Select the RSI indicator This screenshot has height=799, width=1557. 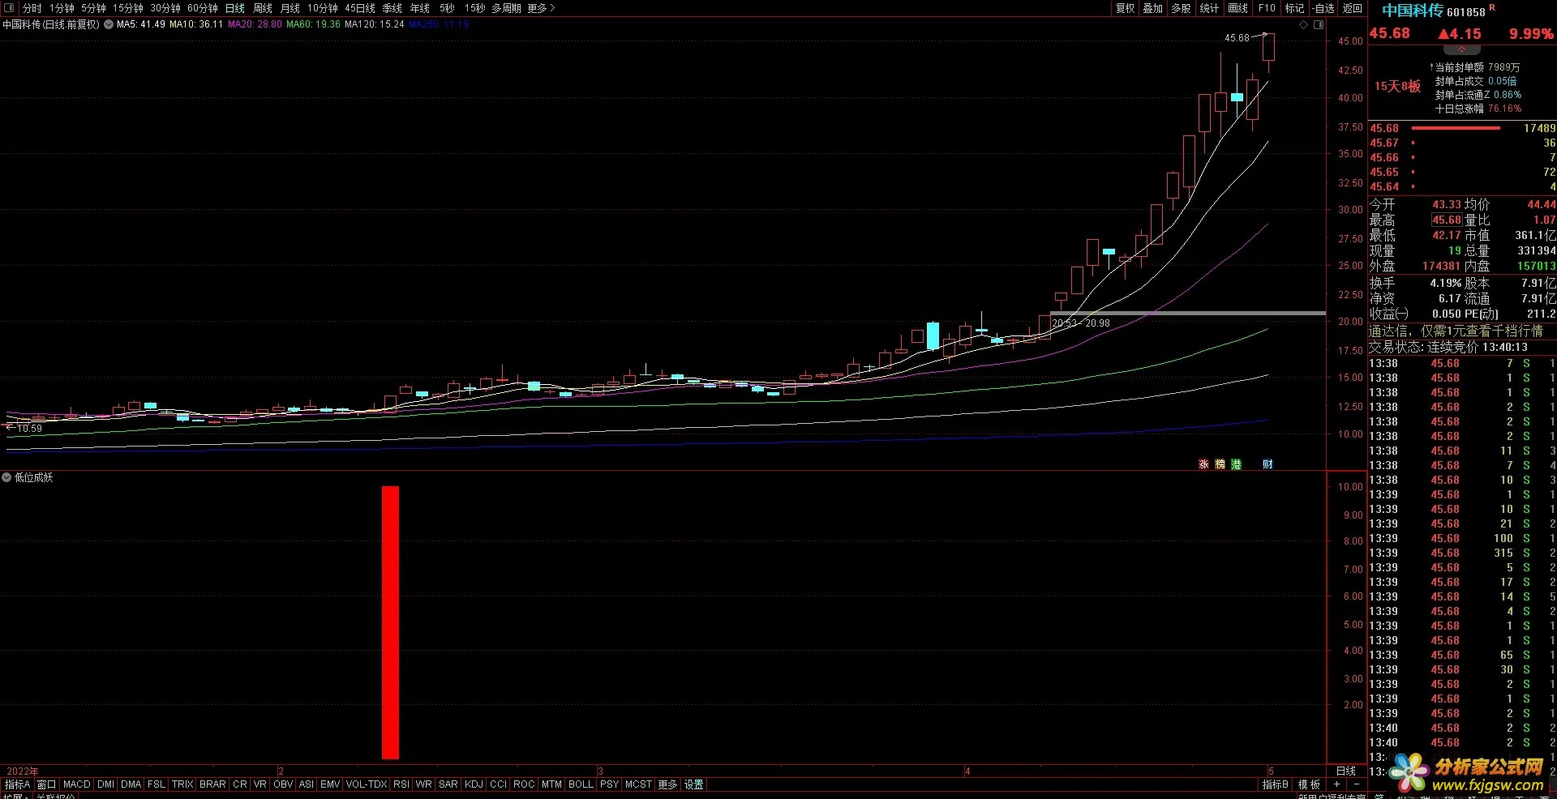(x=401, y=784)
